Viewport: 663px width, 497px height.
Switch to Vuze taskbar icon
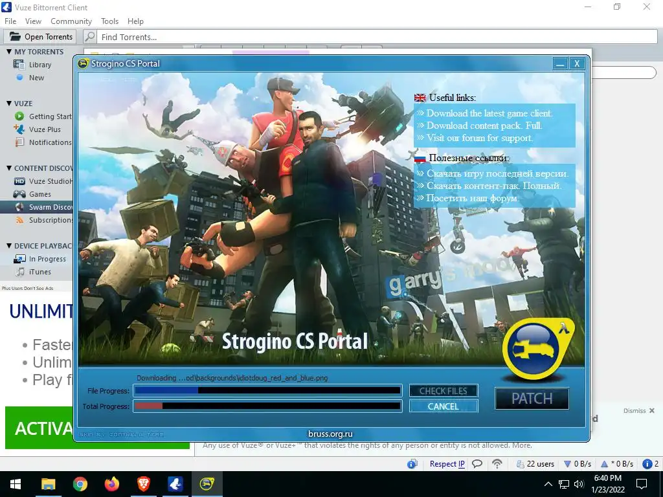(175, 484)
